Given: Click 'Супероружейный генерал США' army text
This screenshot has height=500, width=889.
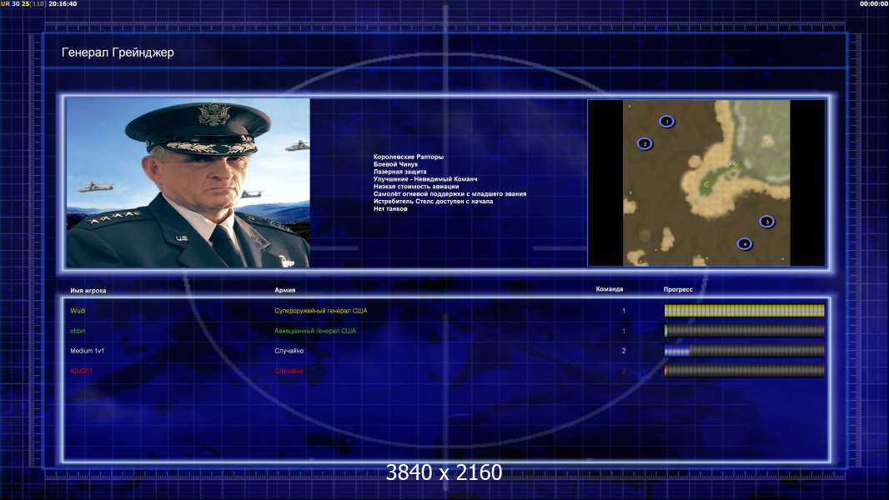Looking at the screenshot, I should click(x=320, y=311).
